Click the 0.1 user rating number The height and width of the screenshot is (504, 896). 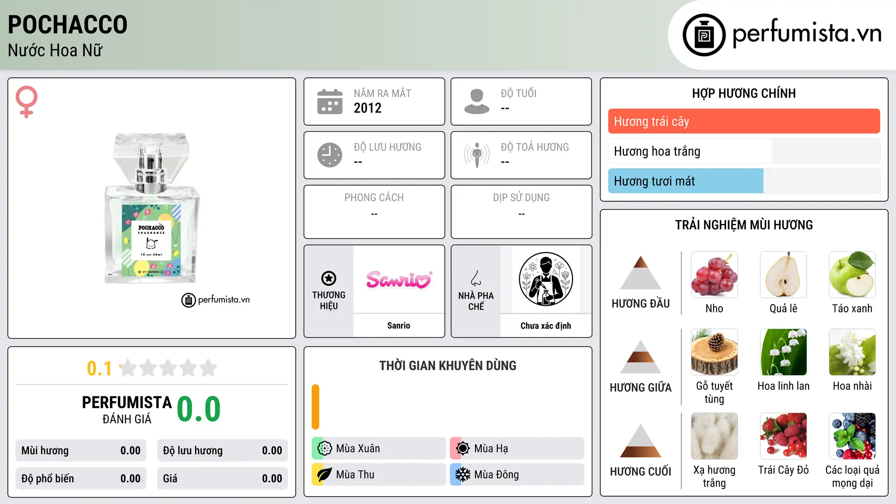99,368
